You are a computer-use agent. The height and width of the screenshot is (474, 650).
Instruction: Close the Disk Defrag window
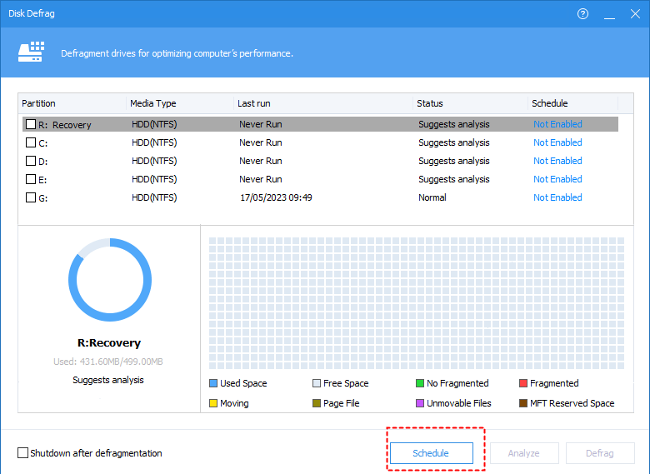coord(635,13)
